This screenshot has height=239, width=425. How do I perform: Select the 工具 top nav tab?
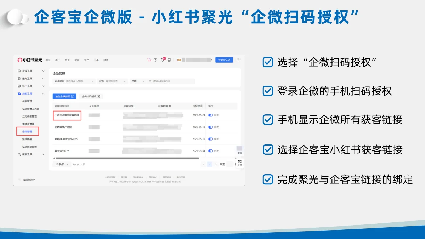pos(96,60)
